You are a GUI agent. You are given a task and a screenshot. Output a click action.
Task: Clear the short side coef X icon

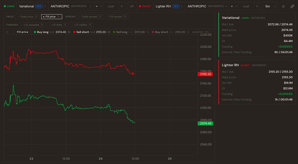pos(257,6)
